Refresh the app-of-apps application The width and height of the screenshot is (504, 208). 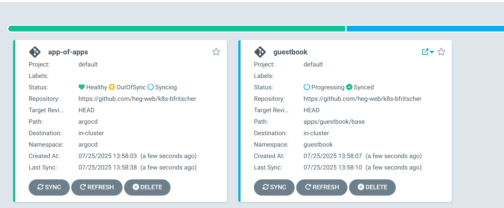pos(97,187)
